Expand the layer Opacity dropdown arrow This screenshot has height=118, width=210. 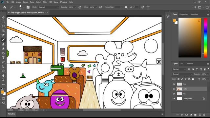click(x=208, y=74)
